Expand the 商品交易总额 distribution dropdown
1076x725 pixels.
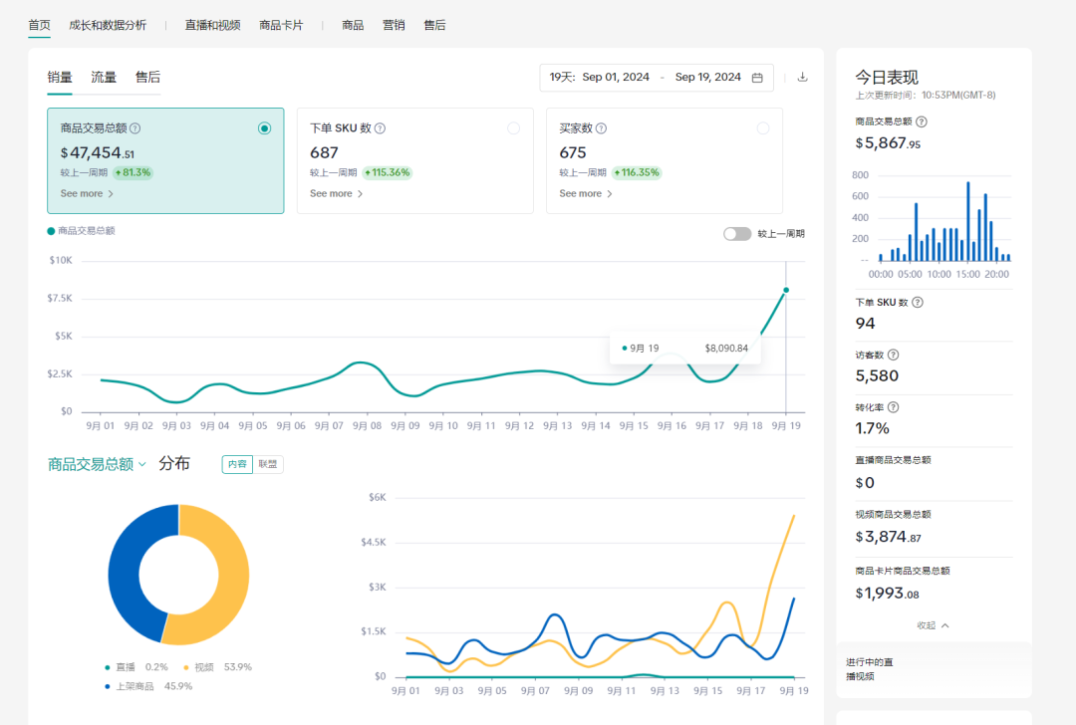tap(97, 464)
